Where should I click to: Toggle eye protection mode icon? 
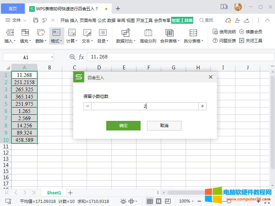(123, 201)
